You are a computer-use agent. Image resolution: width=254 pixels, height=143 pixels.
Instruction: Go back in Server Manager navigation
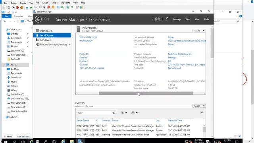pyautogui.click(x=38, y=19)
